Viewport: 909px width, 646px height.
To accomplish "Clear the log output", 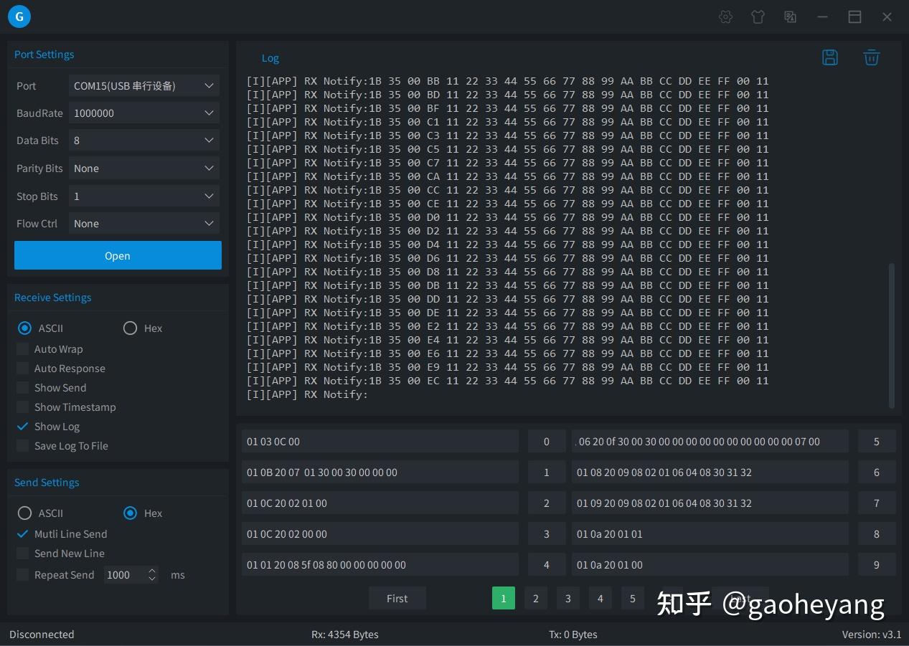I will tap(871, 57).
